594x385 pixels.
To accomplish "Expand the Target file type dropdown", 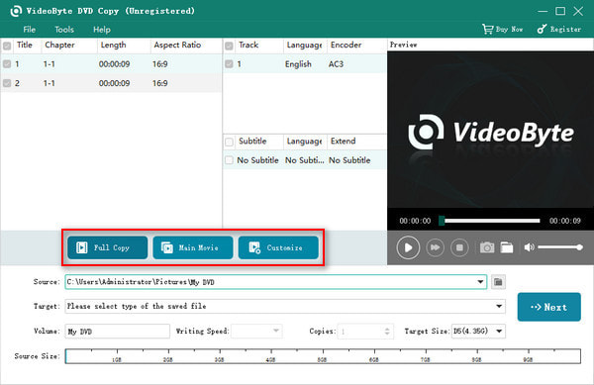I will [499, 306].
